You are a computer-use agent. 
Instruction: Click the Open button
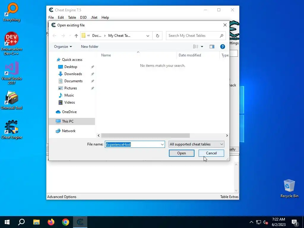click(181, 153)
